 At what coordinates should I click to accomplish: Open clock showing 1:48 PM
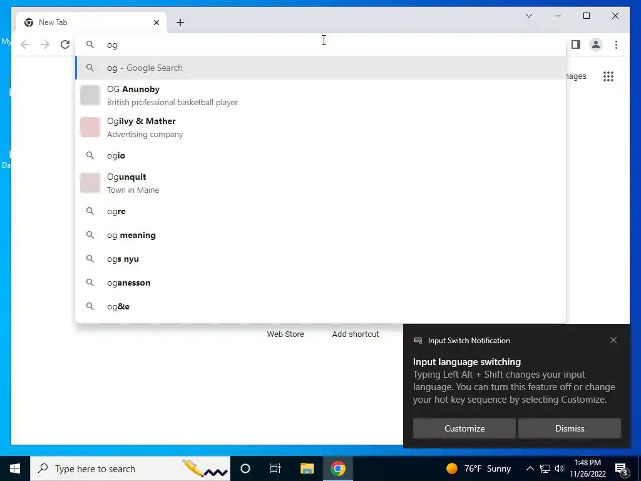click(x=587, y=468)
